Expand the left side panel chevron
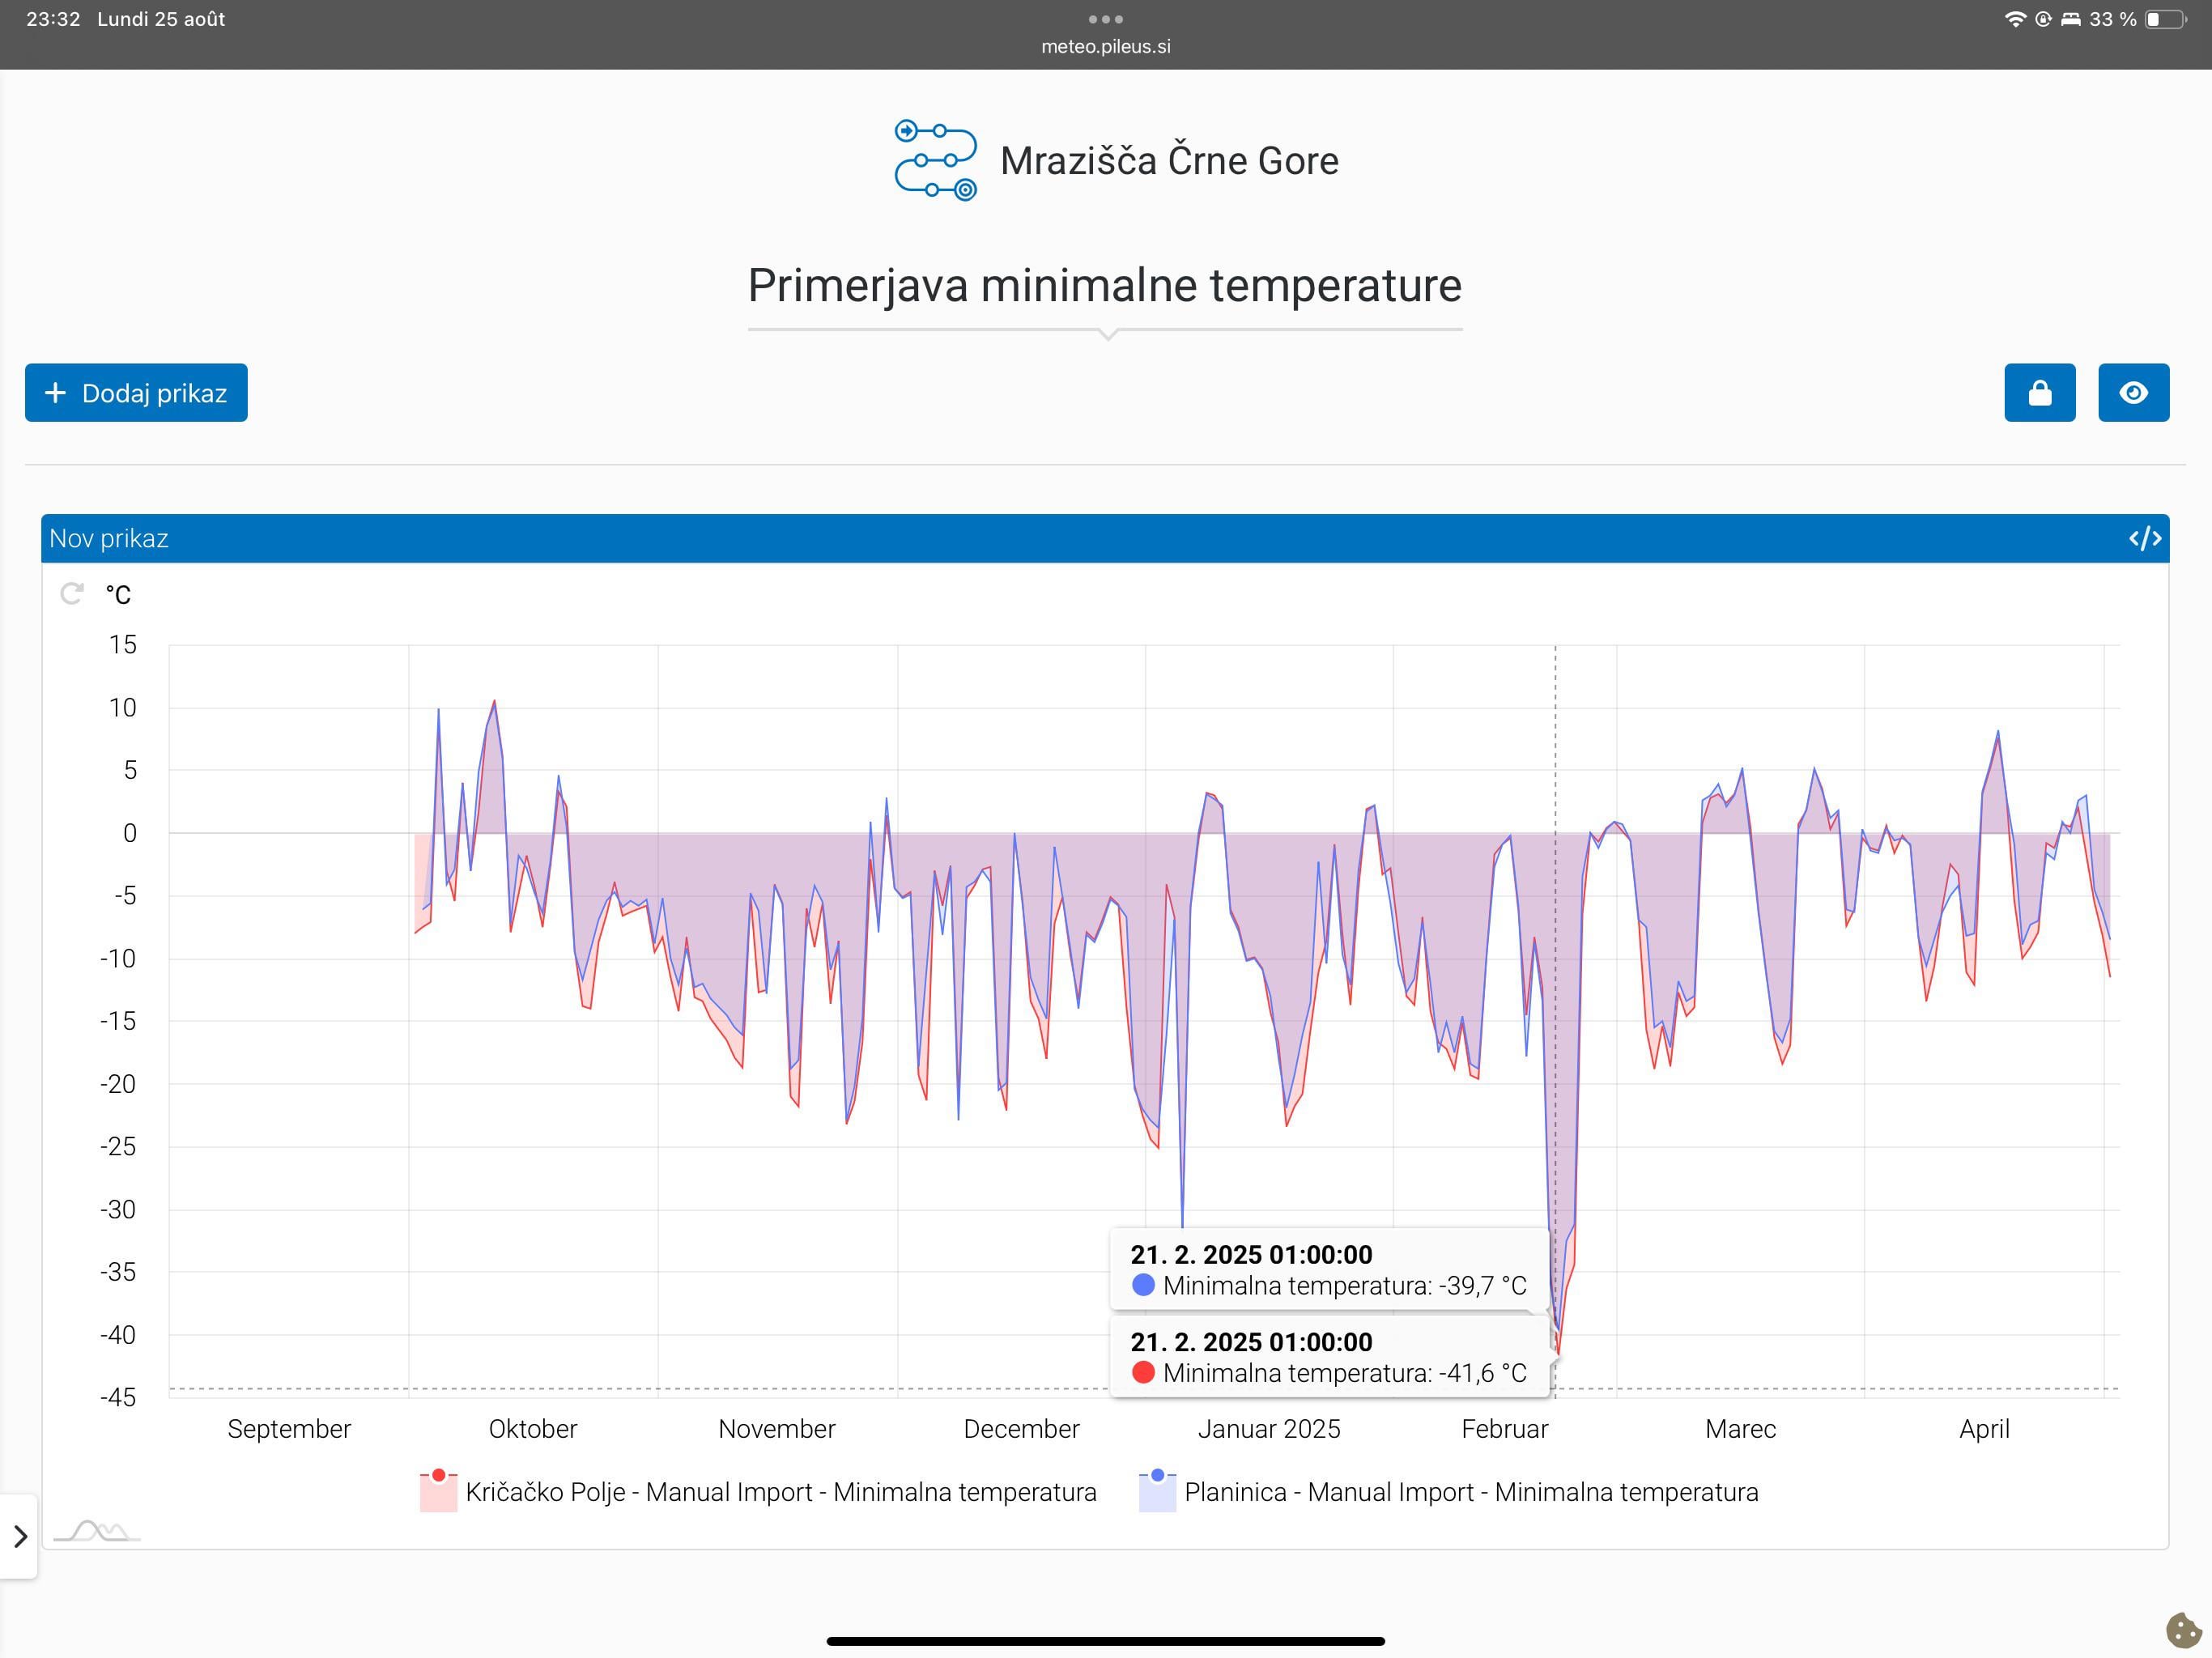This screenshot has width=2212, height=1658. [x=20, y=1536]
